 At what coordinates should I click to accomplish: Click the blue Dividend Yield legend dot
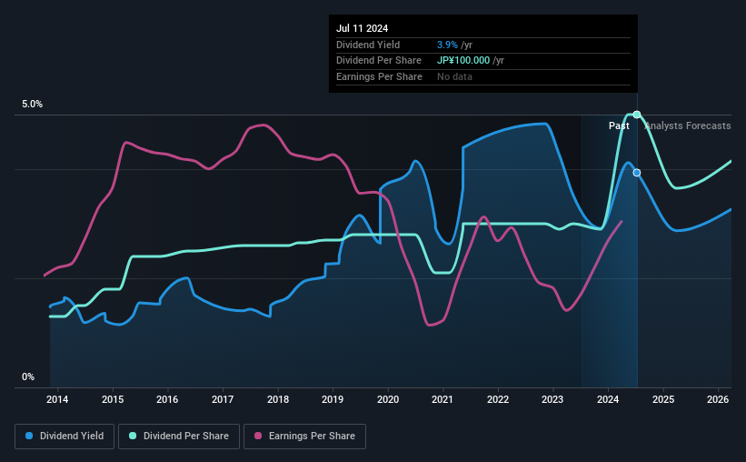pyautogui.click(x=29, y=436)
